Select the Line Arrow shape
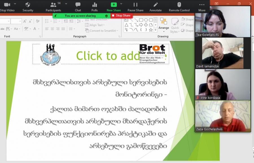 [x=136, y=20]
